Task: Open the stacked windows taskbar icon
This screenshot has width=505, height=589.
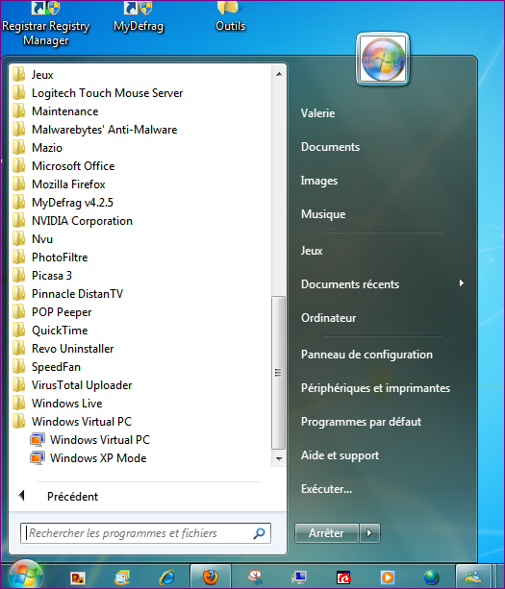Action: (x=122, y=577)
